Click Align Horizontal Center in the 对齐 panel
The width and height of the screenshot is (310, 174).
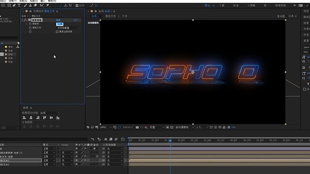[31, 118]
